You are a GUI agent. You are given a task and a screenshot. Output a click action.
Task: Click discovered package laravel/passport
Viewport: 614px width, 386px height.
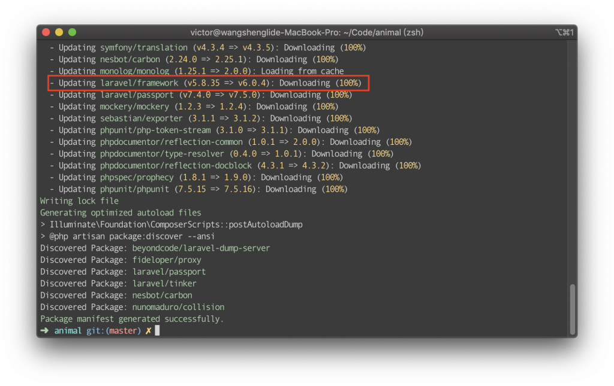[168, 272]
